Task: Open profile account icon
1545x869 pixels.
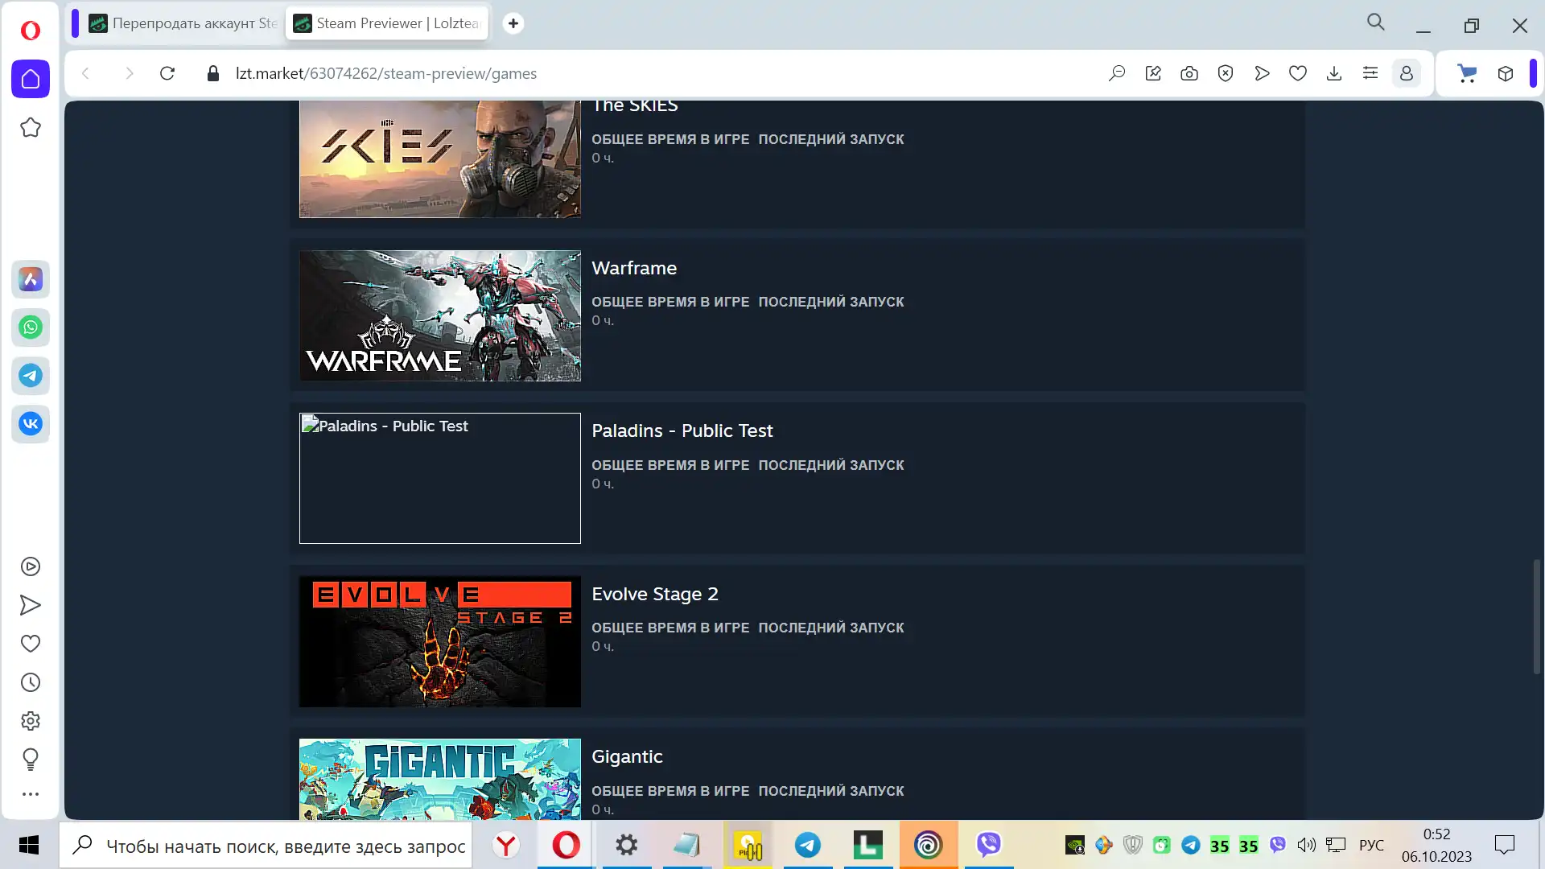Action: coord(1407,73)
